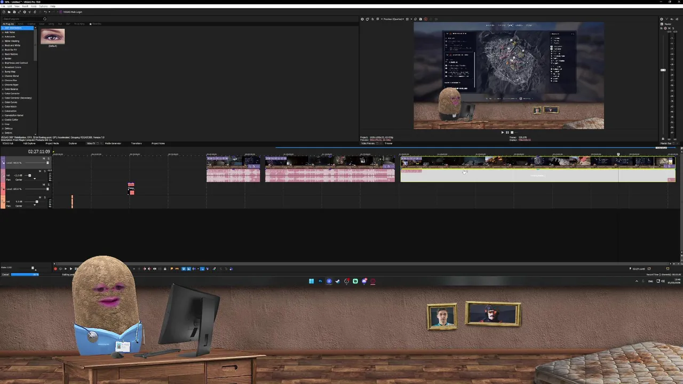This screenshot has width=683, height=384.
Task: Open pan mode dropdown on bottom audio track
Action: click(35, 205)
